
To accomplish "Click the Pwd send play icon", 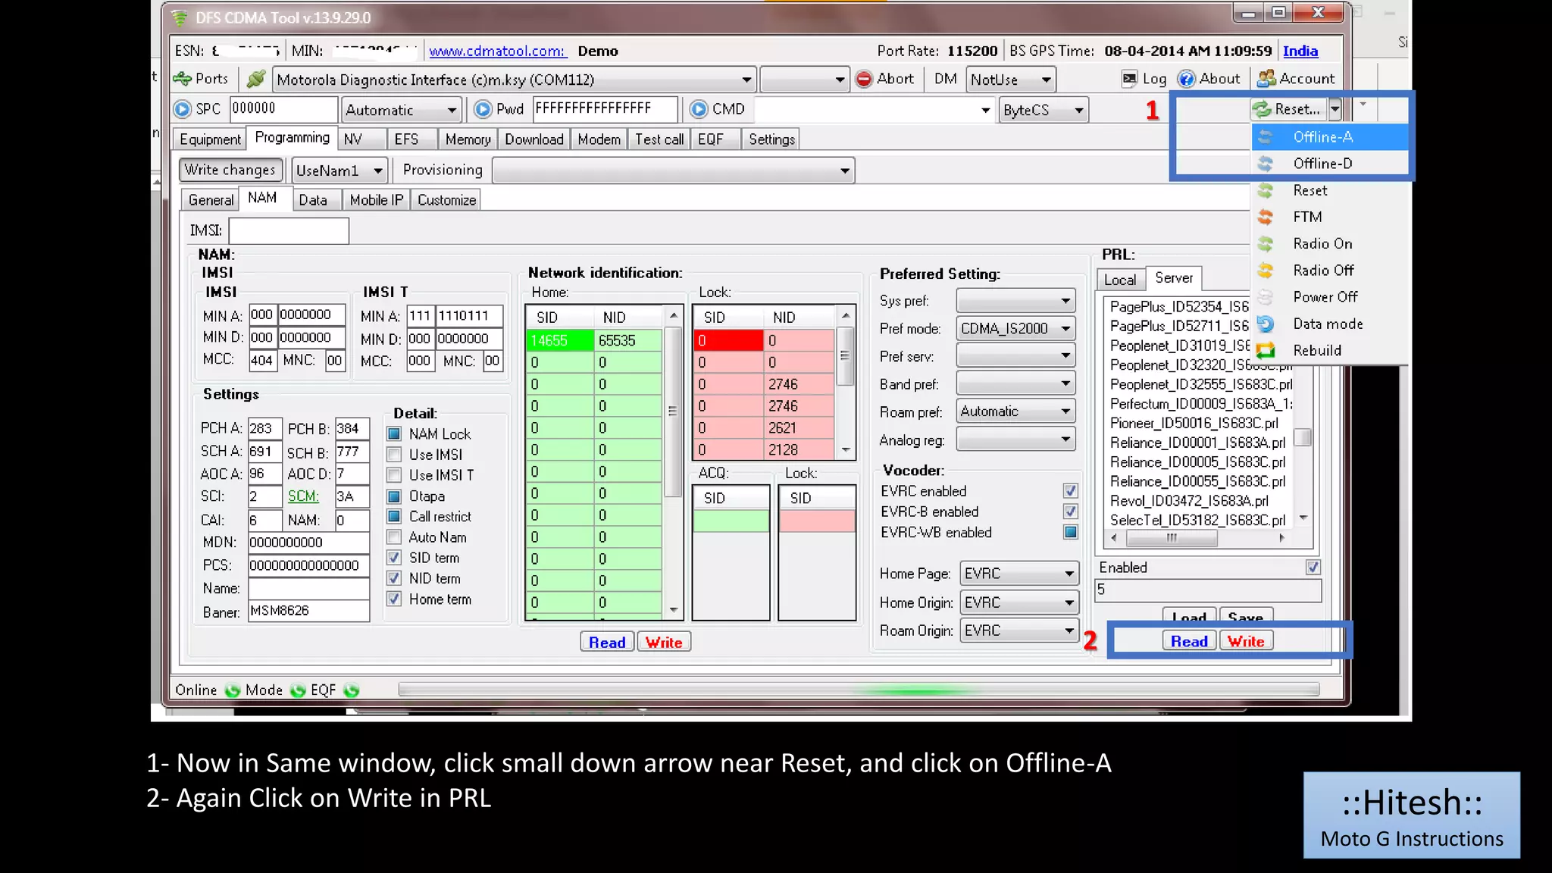I will tap(483, 109).
